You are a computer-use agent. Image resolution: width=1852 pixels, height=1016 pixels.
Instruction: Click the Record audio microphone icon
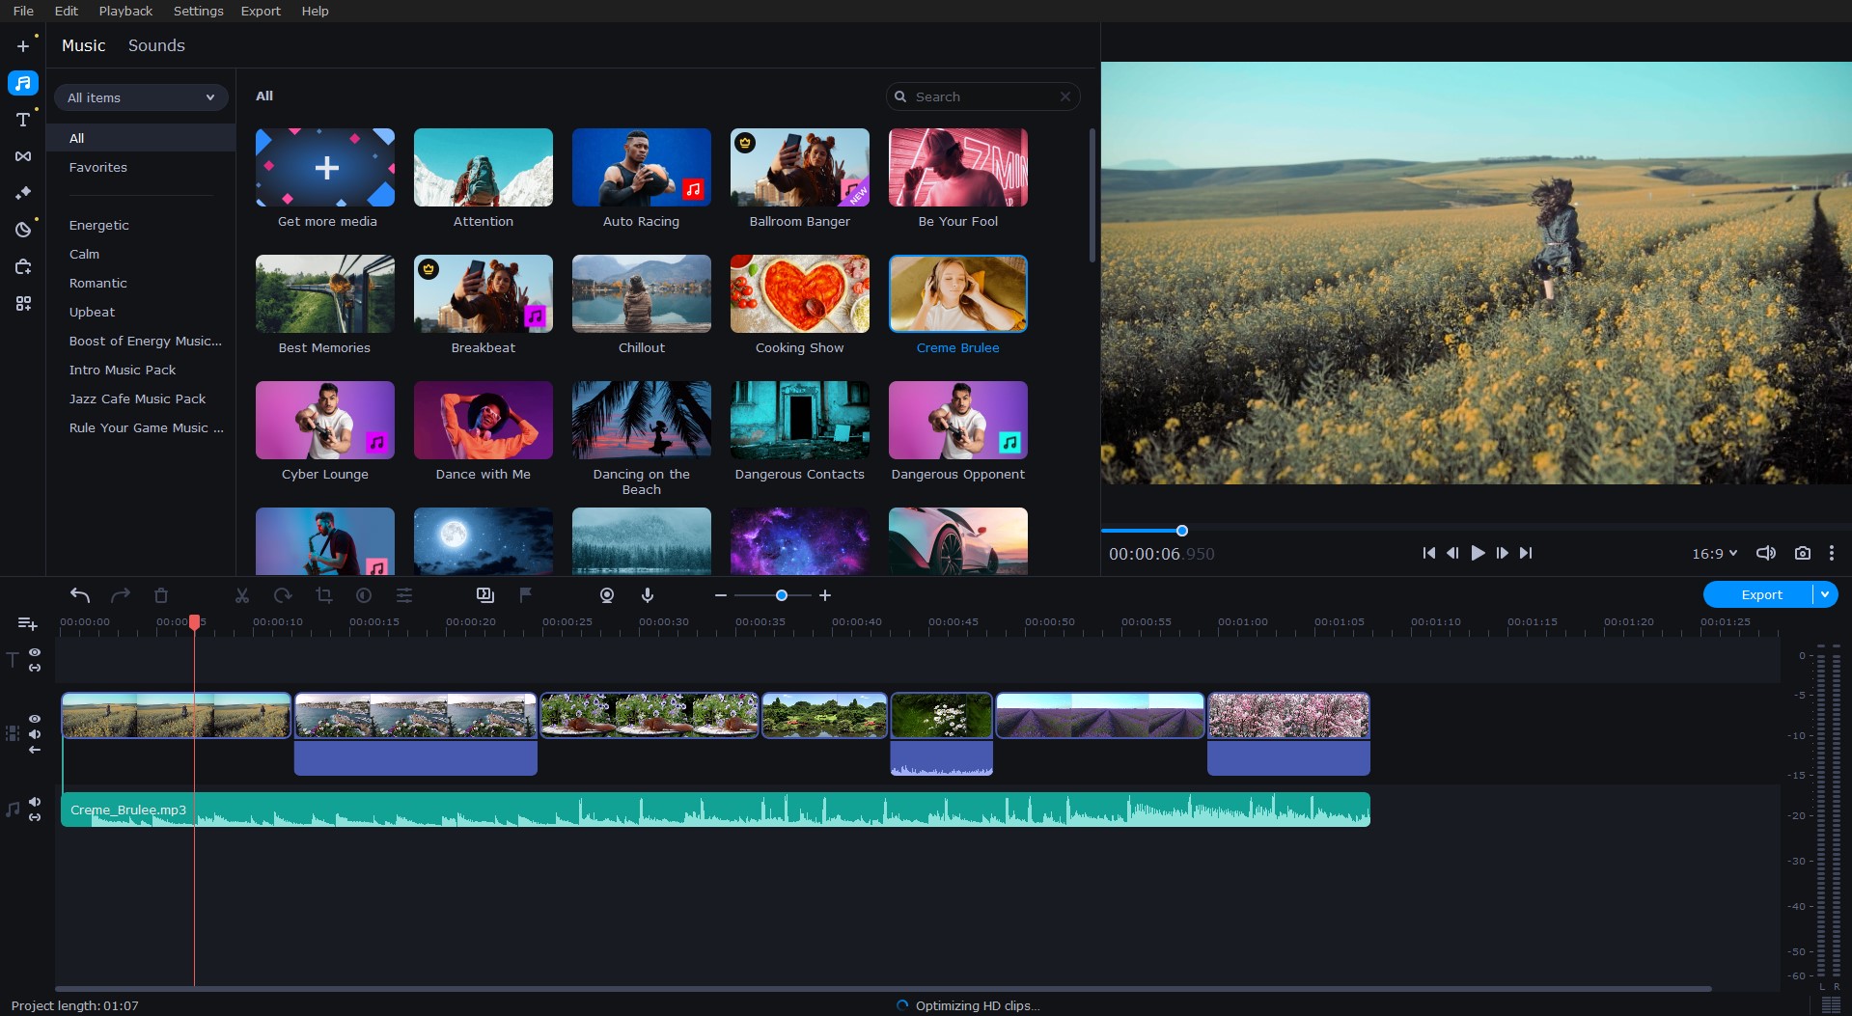[x=648, y=595]
